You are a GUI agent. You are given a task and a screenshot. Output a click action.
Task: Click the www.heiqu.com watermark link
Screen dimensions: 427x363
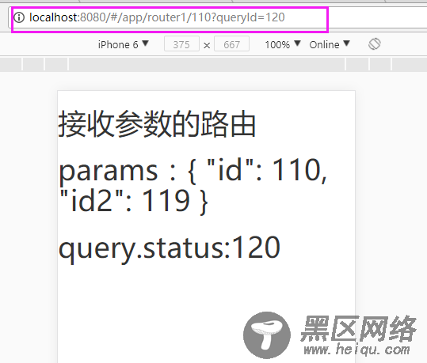[x=357, y=350]
